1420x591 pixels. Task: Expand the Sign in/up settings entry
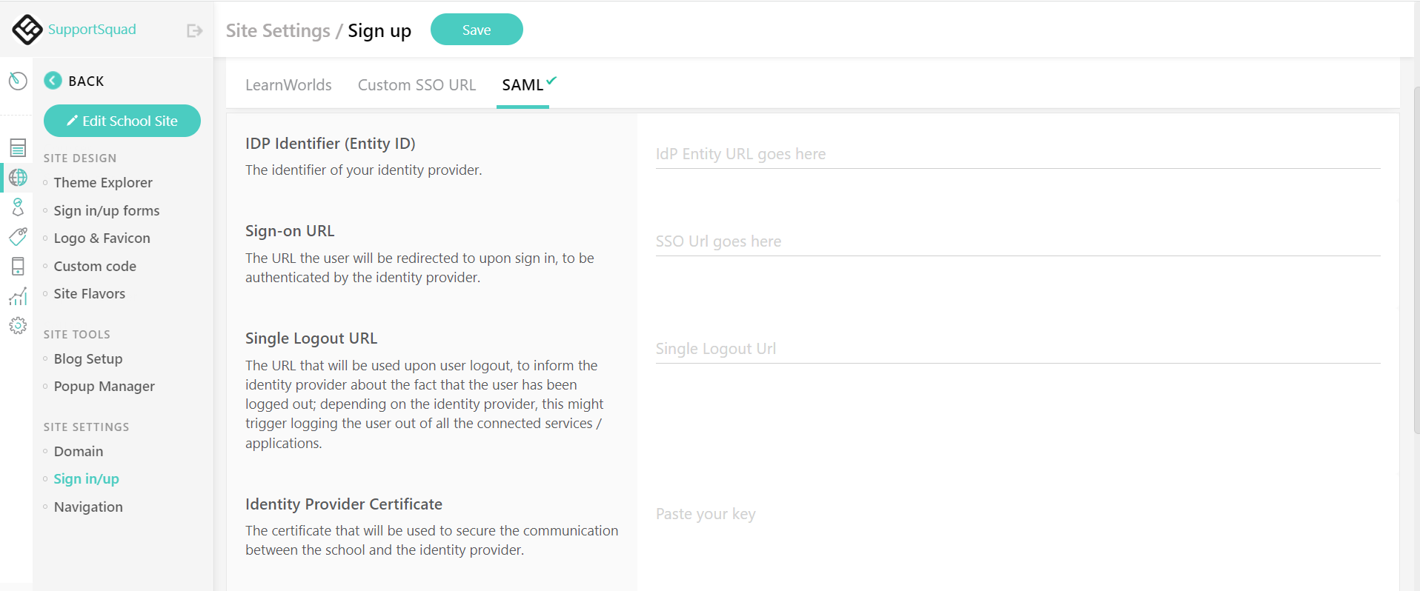pos(86,478)
